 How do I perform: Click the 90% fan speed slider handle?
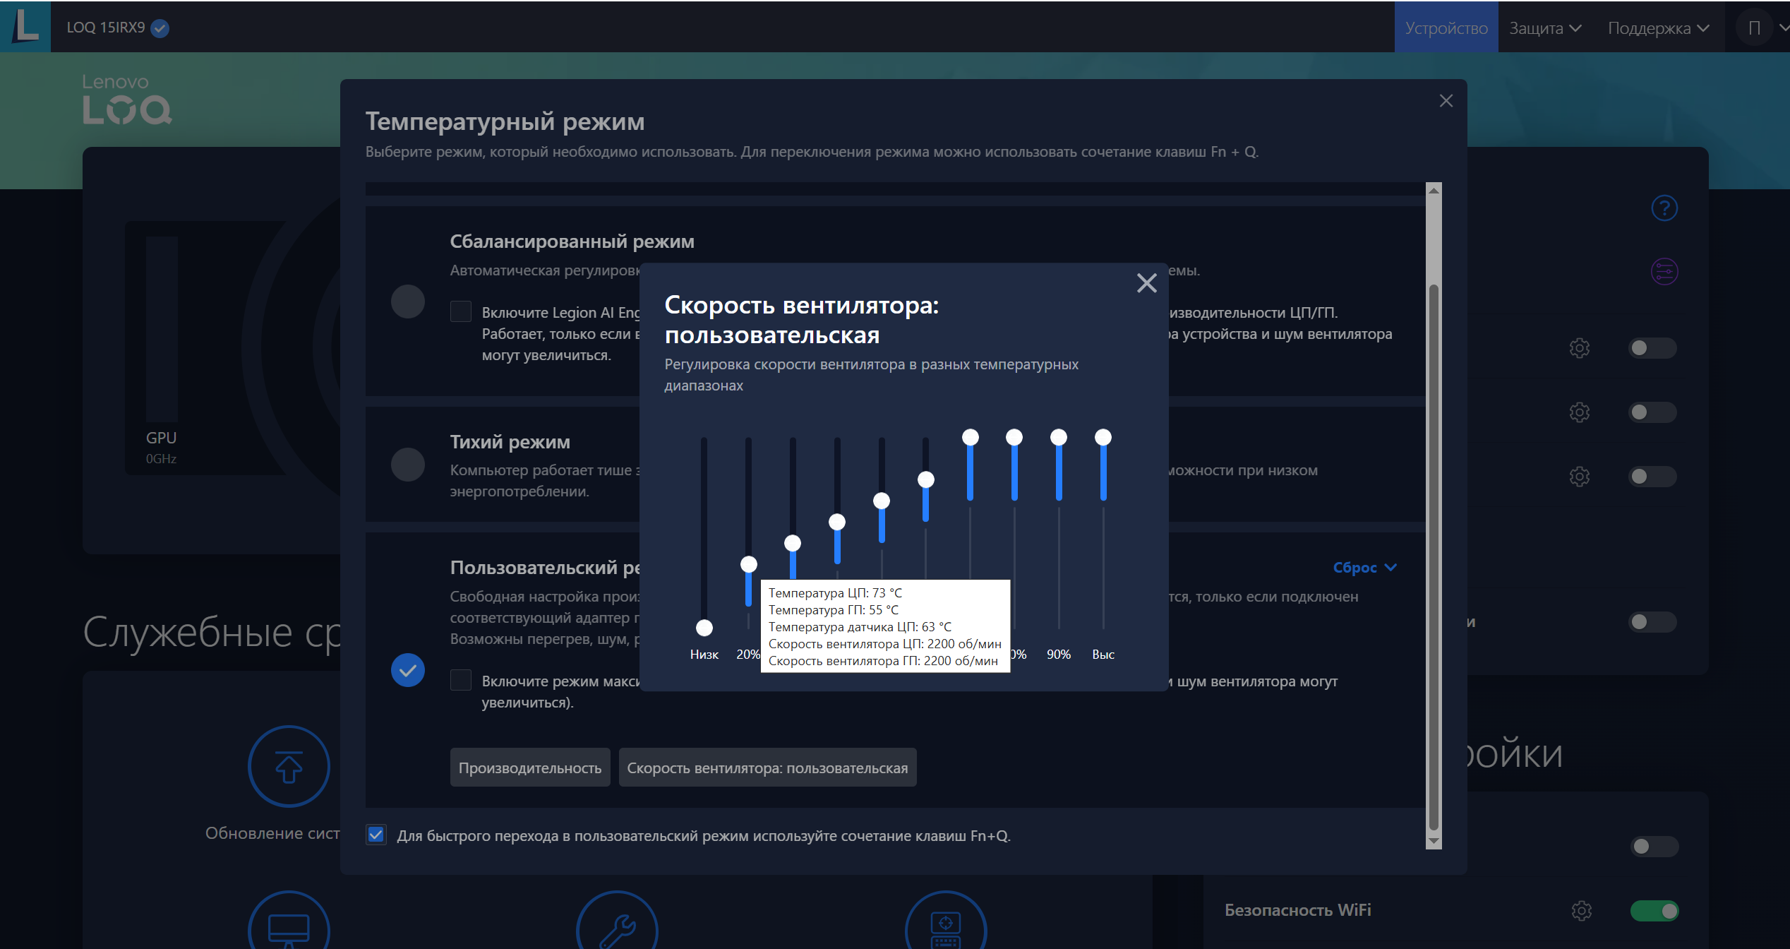pos(1058,438)
